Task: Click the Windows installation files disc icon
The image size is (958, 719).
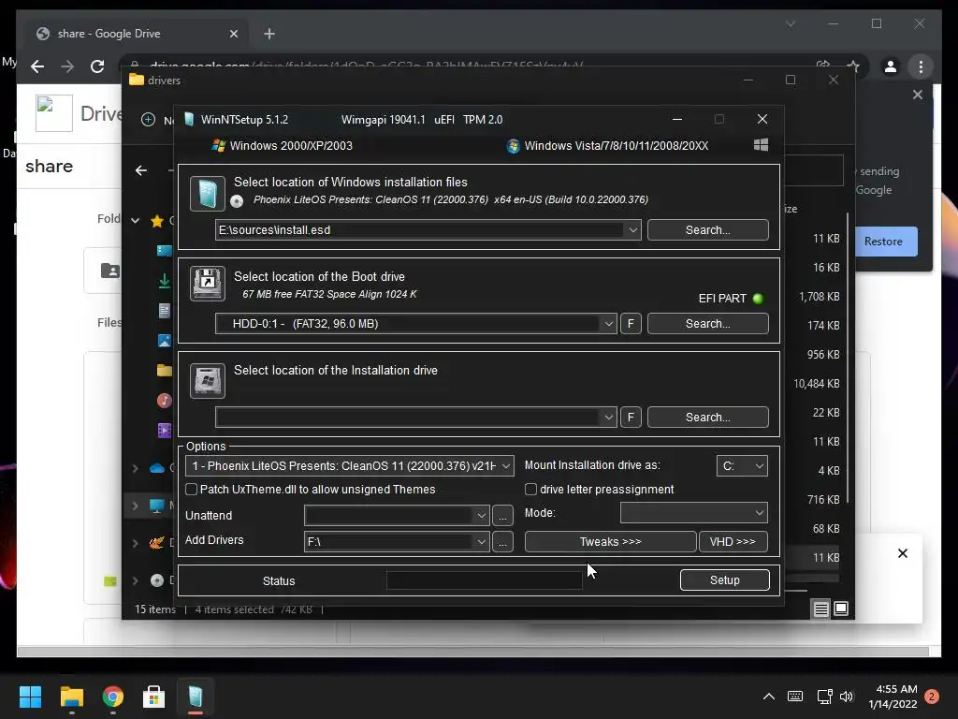Action: click(x=207, y=193)
